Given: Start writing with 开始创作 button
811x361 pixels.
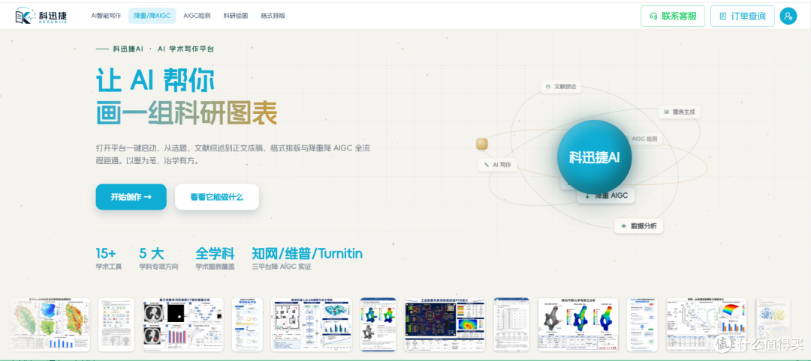Looking at the screenshot, I should click(131, 197).
